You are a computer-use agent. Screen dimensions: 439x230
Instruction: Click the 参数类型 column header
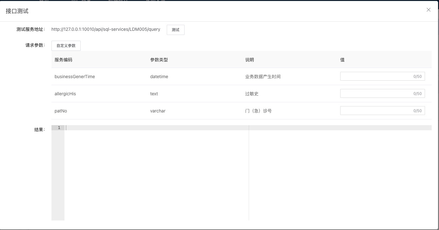pos(159,59)
